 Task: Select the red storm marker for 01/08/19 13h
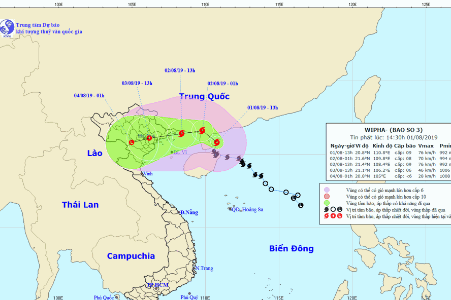[x=217, y=142]
